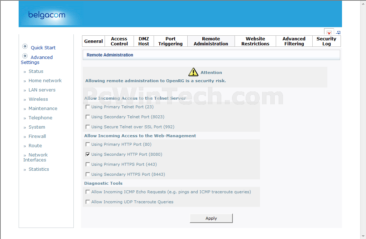This screenshot has width=366, height=239.
Task: Open Firewall in the sidebar
Action: coord(37,136)
